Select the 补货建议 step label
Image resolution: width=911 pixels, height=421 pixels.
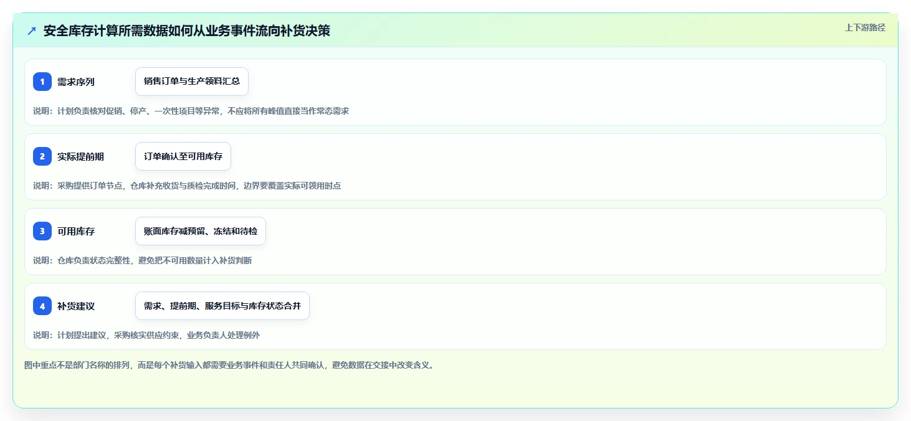pos(76,306)
